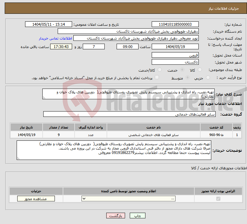This screenshot has height=224, width=247.
Task: Click the الزامی بودن ارائه مجوز header
Action: [x=218, y=191]
